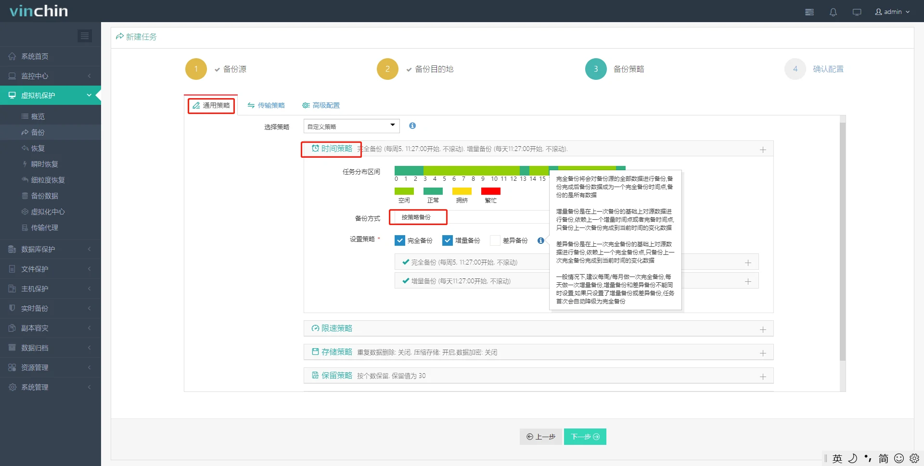Click the red 繁忙 legend swatch

[x=490, y=191]
